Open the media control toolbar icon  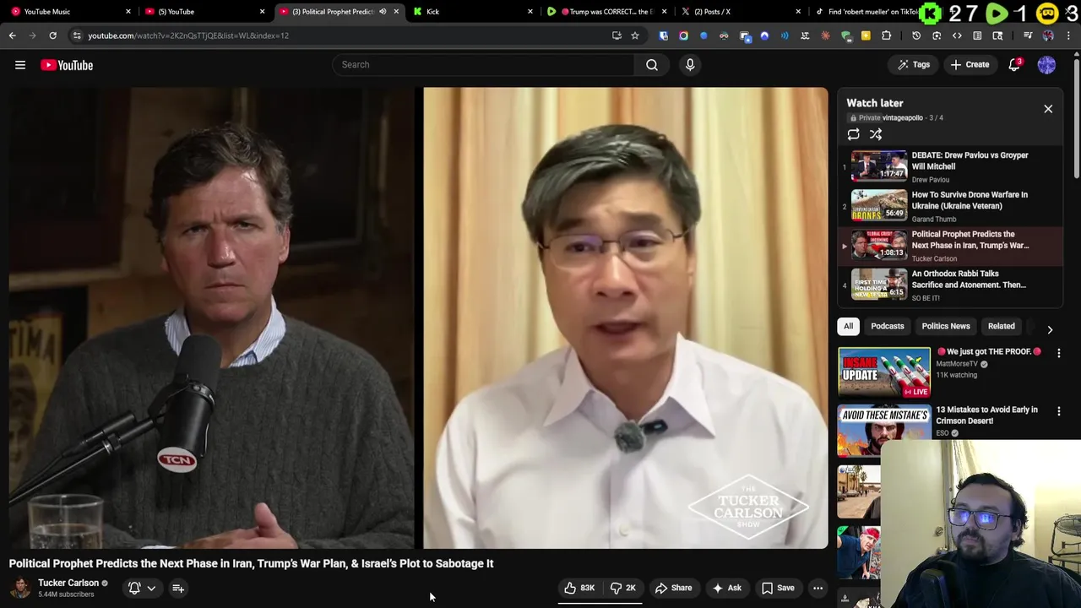[x=1028, y=35]
